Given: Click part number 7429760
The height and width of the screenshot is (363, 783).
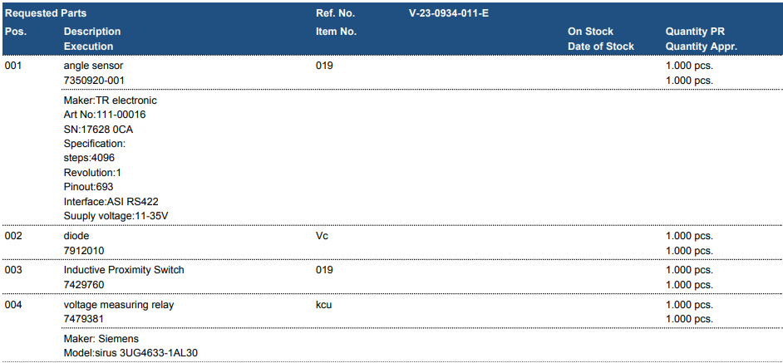Looking at the screenshot, I should [84, 284].
